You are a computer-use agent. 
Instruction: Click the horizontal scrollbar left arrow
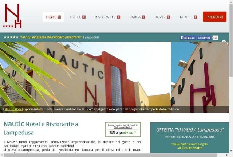(2, 155)
